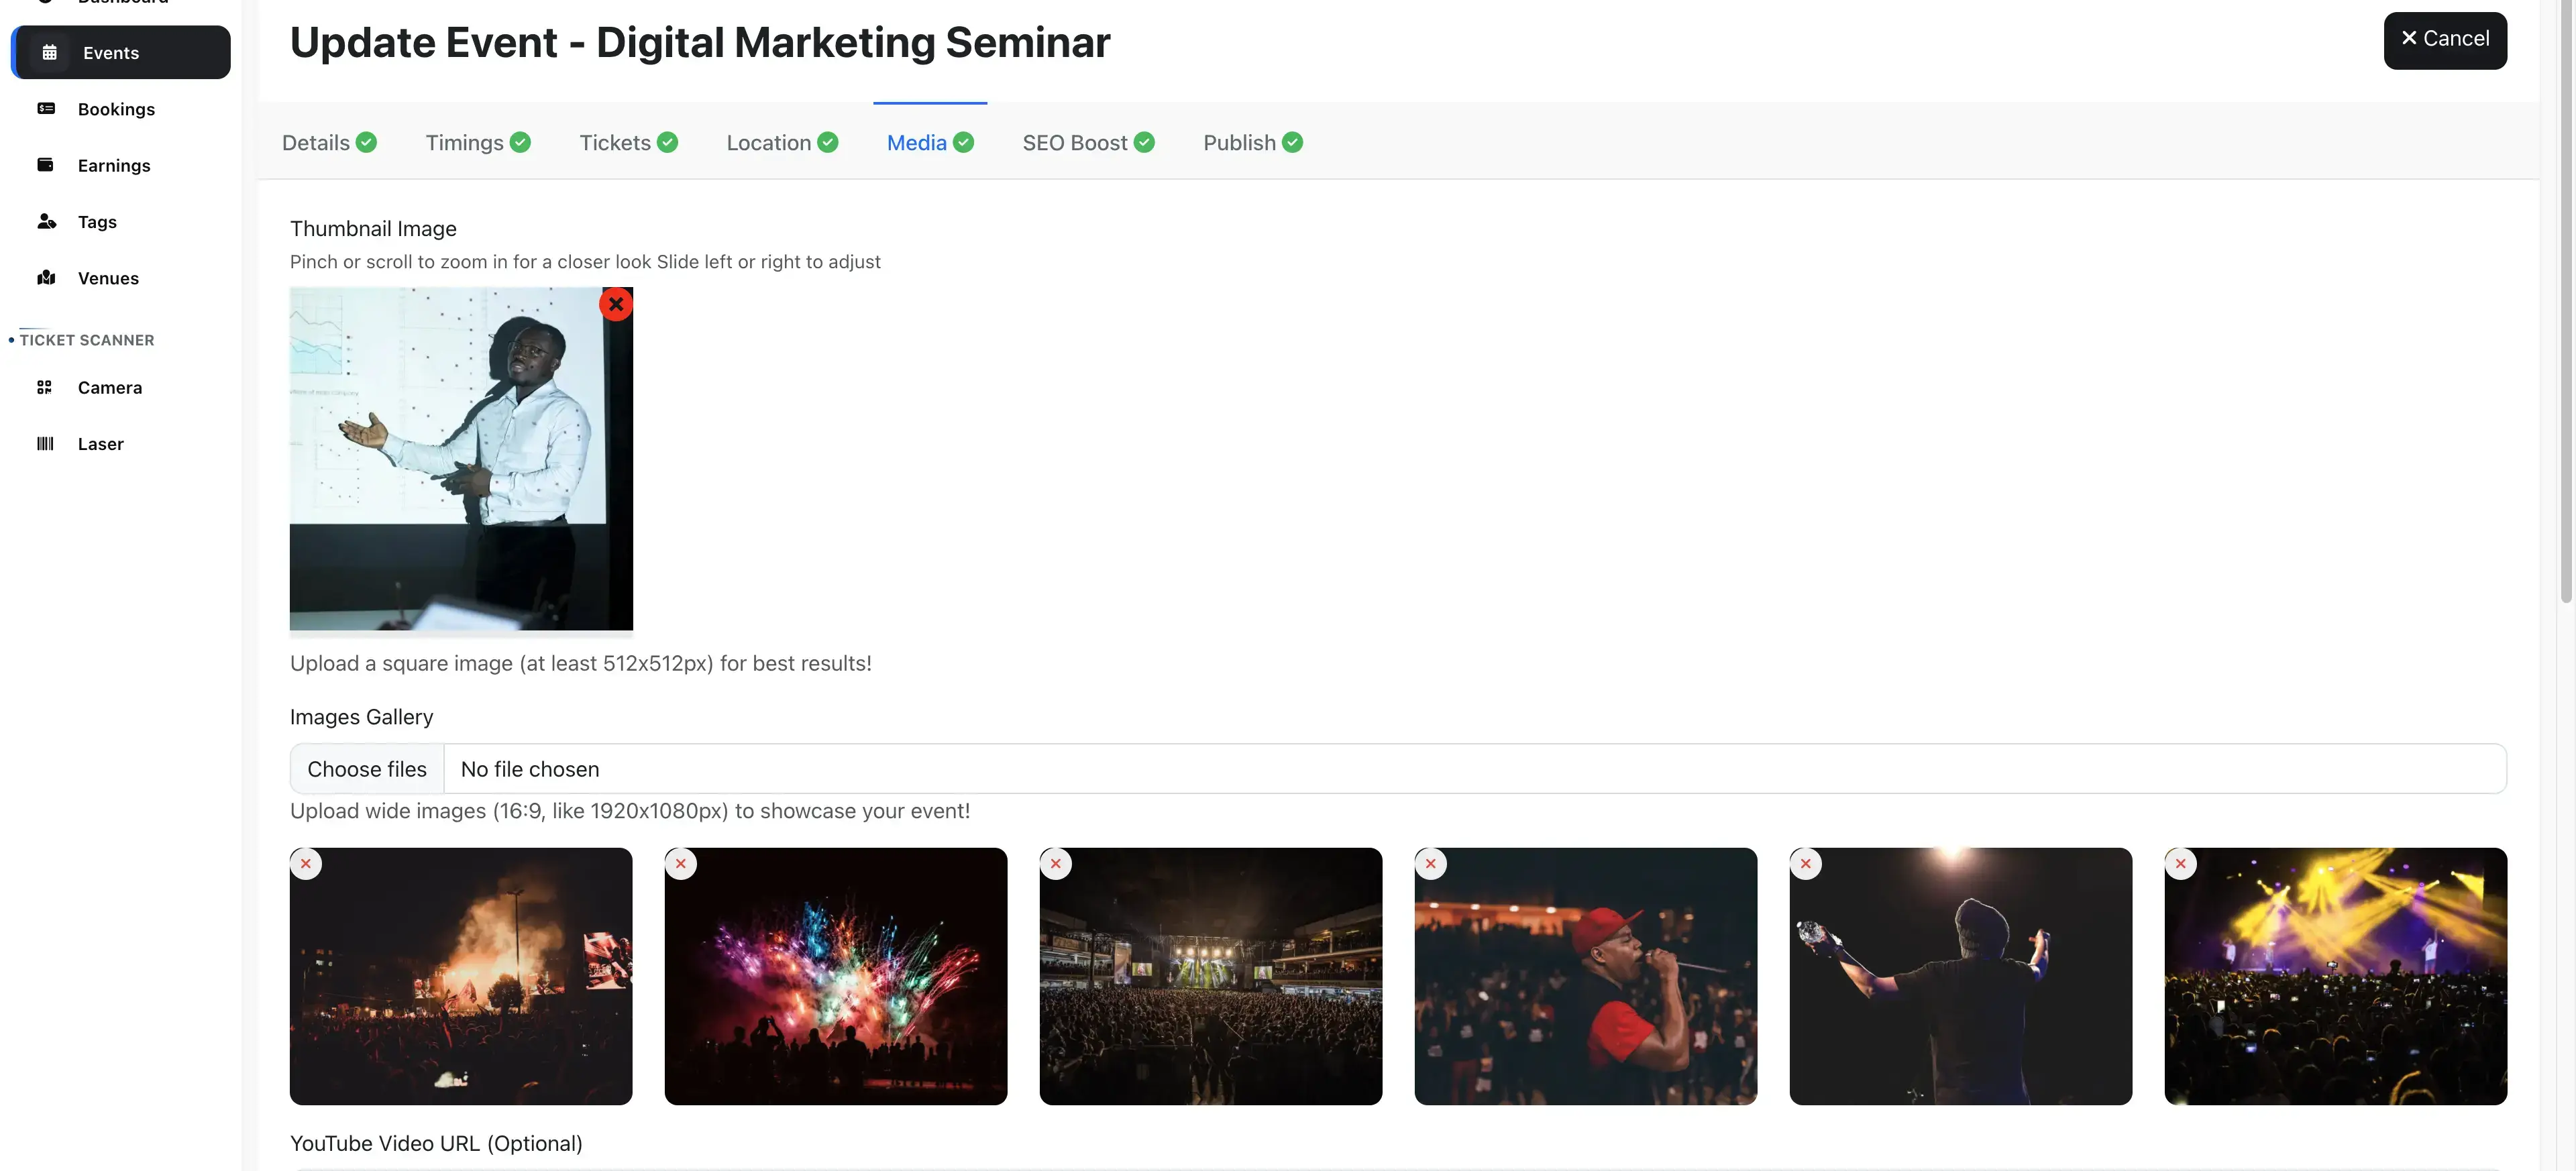Open the SEO Boost tab
The image size is (2576, 1171).
click(x=1073, y=142)
